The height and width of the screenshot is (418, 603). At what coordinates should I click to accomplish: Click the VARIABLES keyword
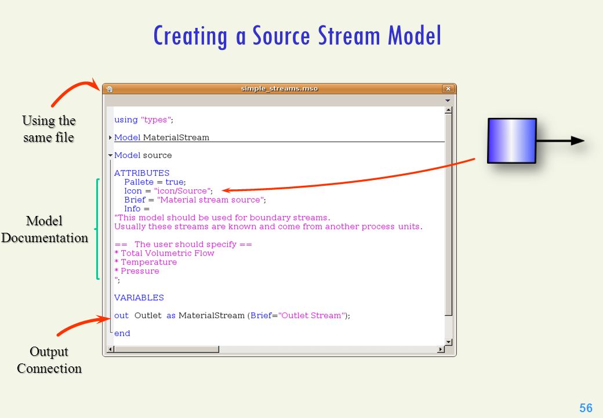[139, 297]
